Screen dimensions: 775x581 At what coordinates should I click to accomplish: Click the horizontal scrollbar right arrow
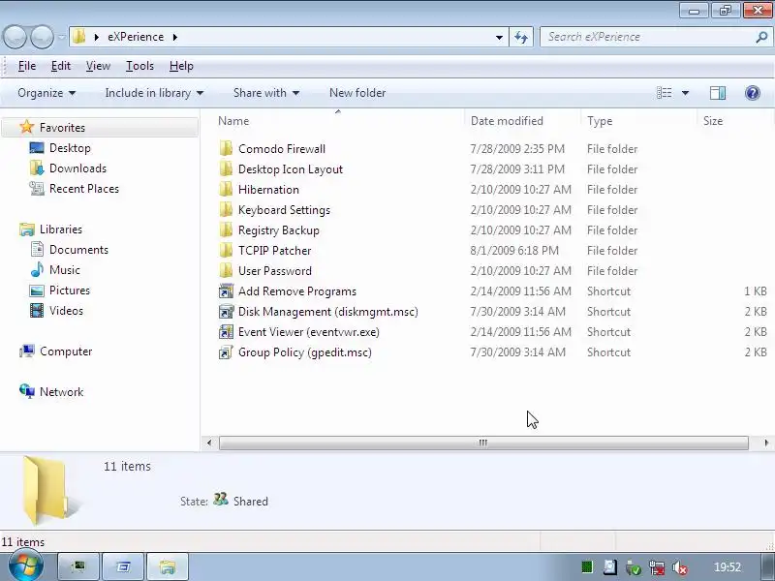pos(766,443)
